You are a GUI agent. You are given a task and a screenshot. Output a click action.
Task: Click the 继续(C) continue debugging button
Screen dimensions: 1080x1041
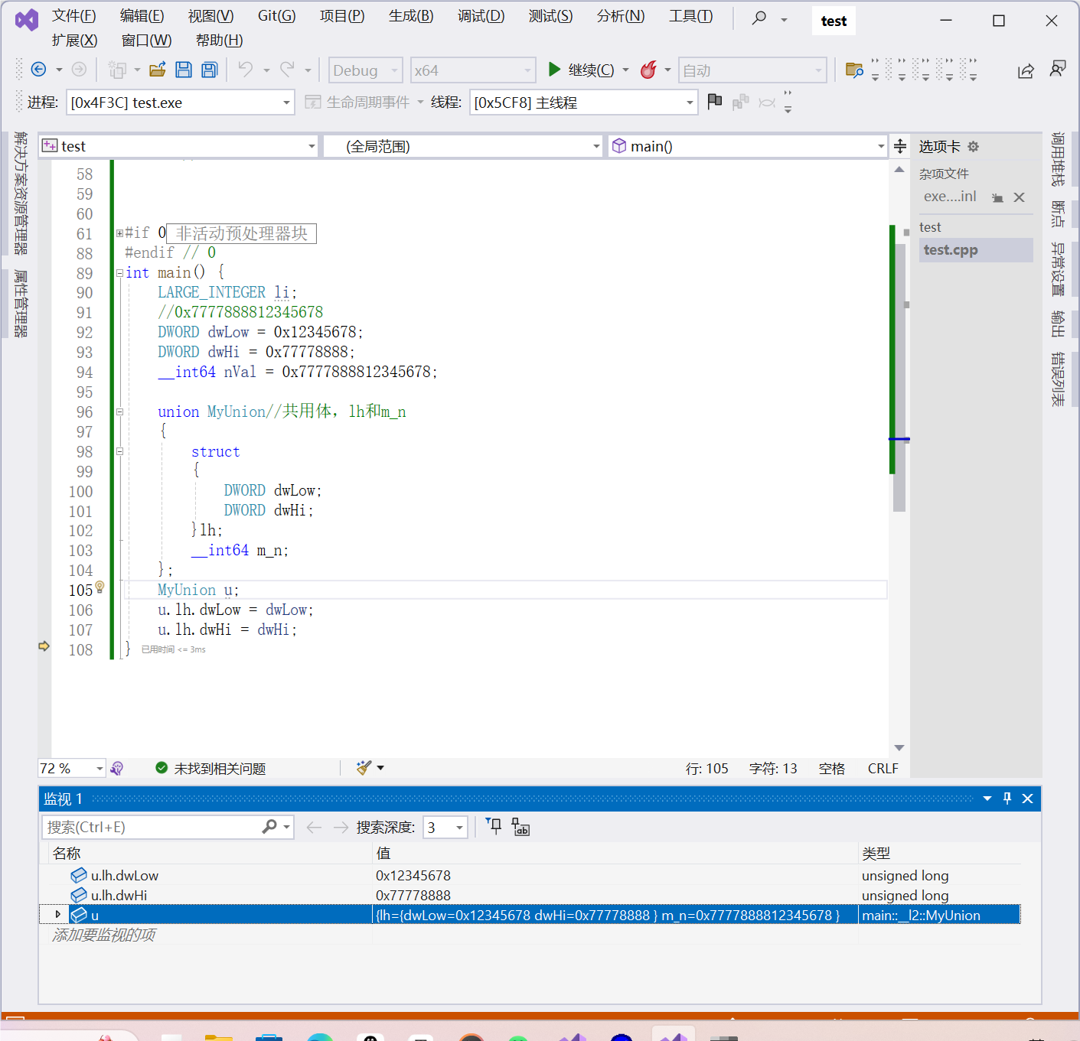pyautogui.click(x=582, y=70)
